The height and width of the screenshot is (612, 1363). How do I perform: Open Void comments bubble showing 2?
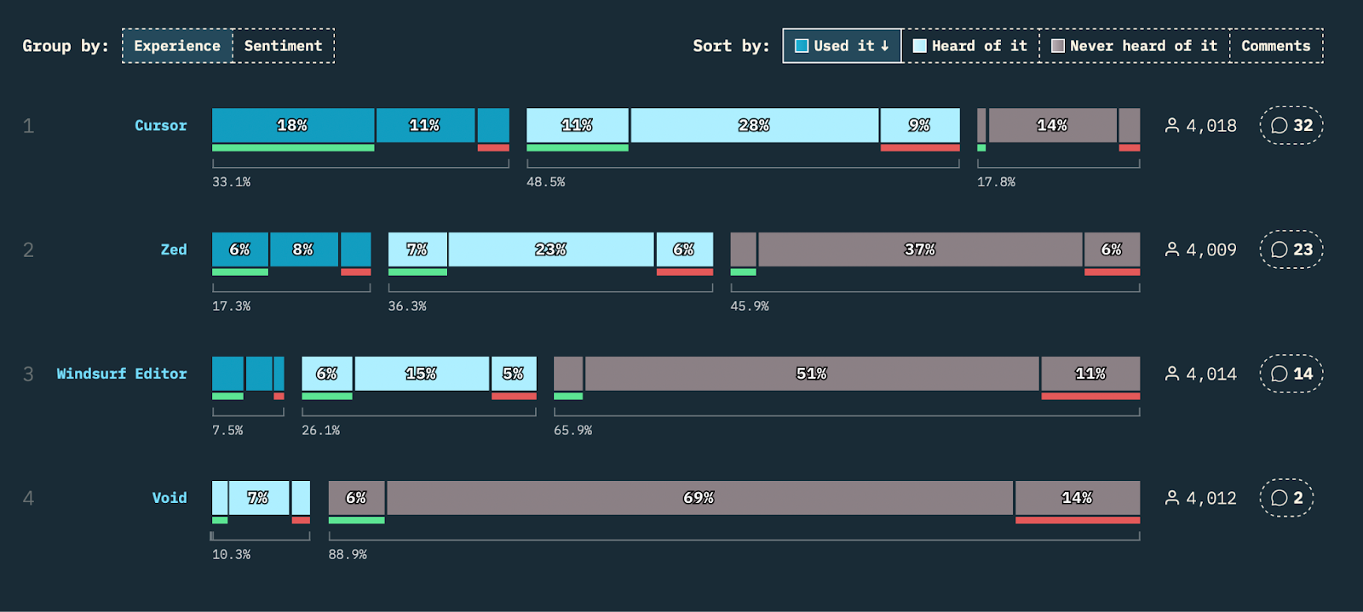(x=1286, y=498)
